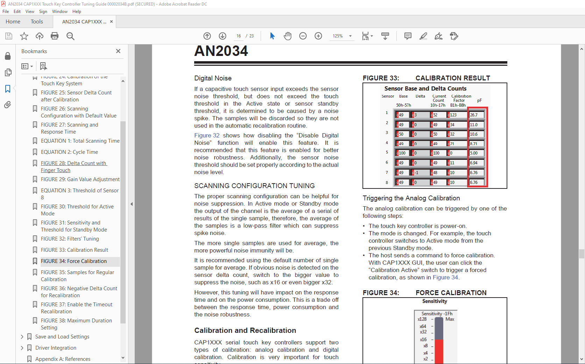Add document to starred with star icon

[24, 36]
